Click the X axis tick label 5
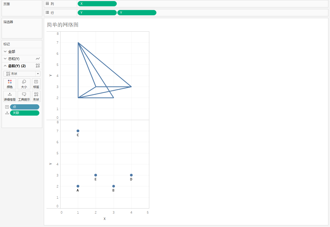Image resolution: width=330 pixels, height=227 pixels. (148, 212)
